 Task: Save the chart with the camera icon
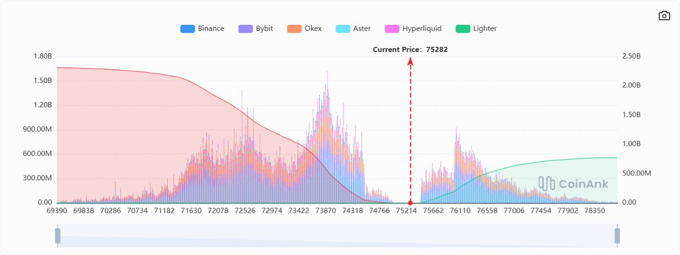pyautogui.click(x=664, y=16)
